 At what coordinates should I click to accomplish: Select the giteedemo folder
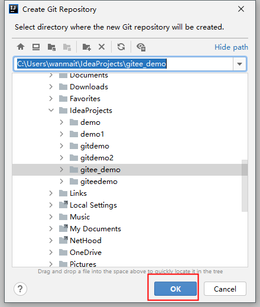(99, 182)
